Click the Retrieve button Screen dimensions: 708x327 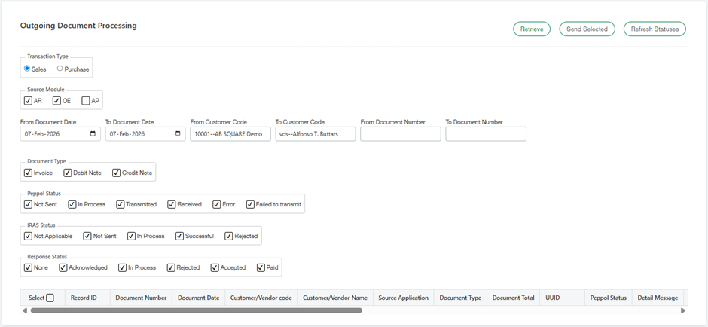click(x=532, y=29)
